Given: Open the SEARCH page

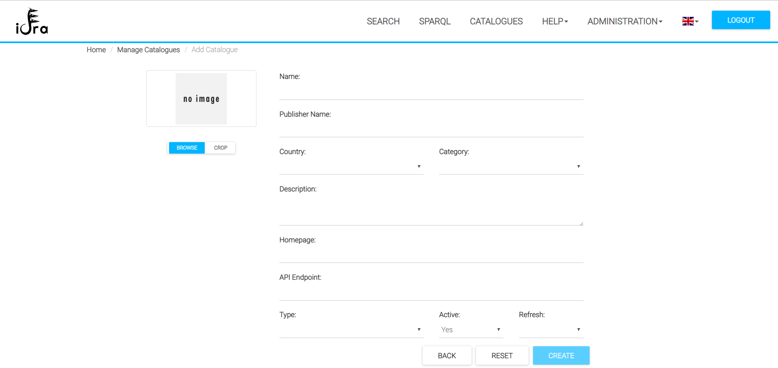Looking at the screenshot, I should 383,21.
